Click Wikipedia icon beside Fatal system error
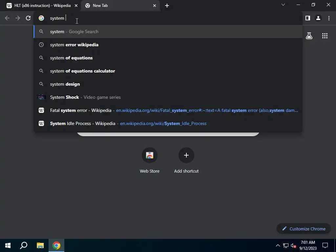 click(41, 110)
